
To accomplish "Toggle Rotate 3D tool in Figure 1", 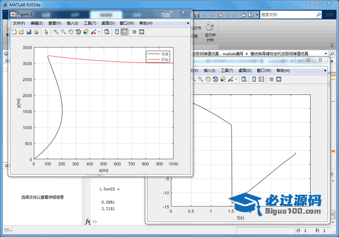I will (78, 32).
